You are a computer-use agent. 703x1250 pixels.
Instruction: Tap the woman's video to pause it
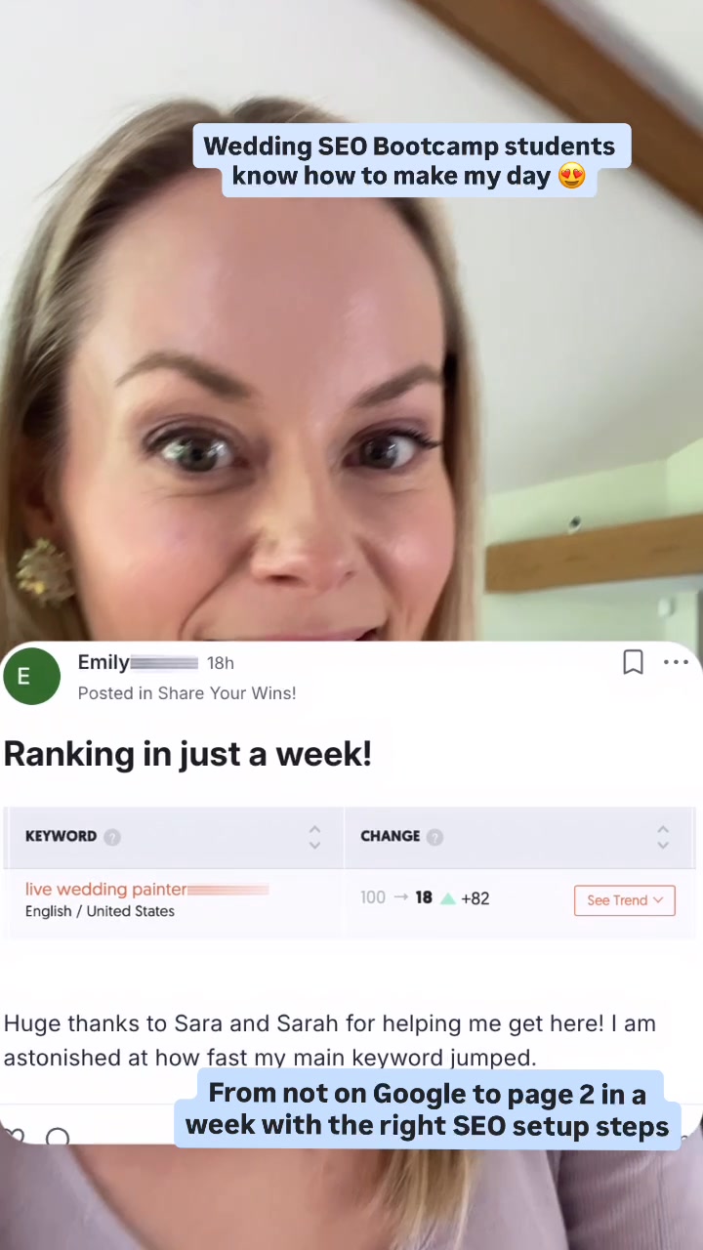click(x=293, y=391)
